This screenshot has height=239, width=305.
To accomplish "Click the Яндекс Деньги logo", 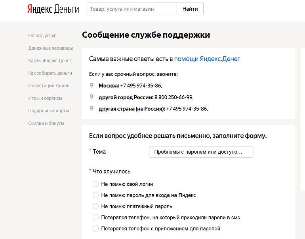I will pyautogui.click(x=53, y=9).
